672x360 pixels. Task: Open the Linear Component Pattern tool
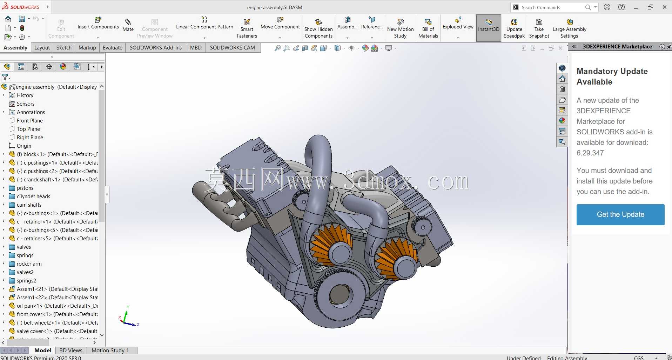pos(204,23)
